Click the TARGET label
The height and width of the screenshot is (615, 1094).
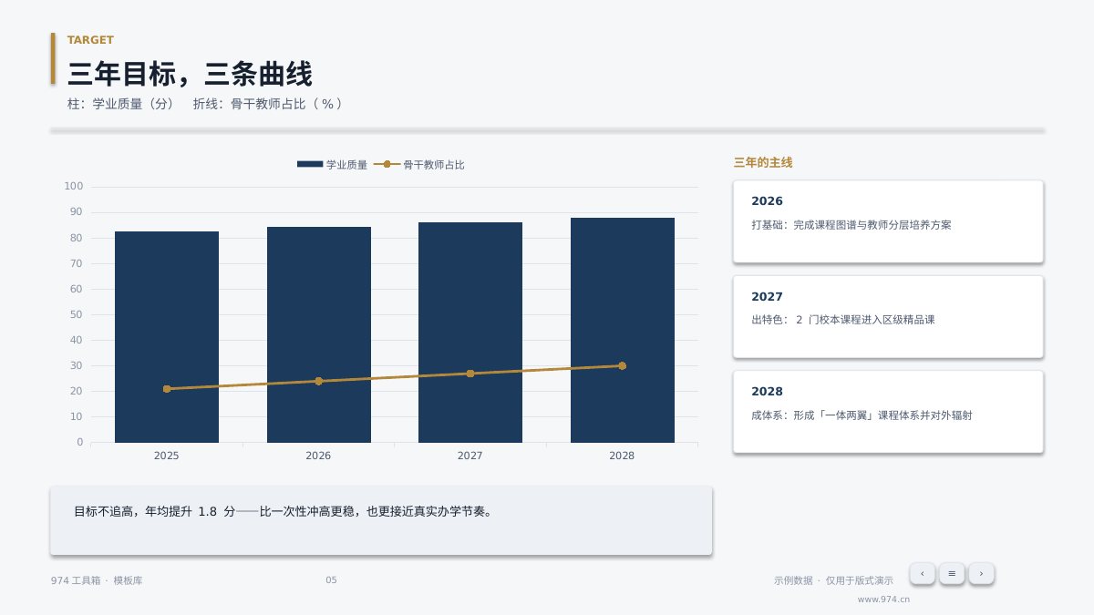(x=90, y=40)
